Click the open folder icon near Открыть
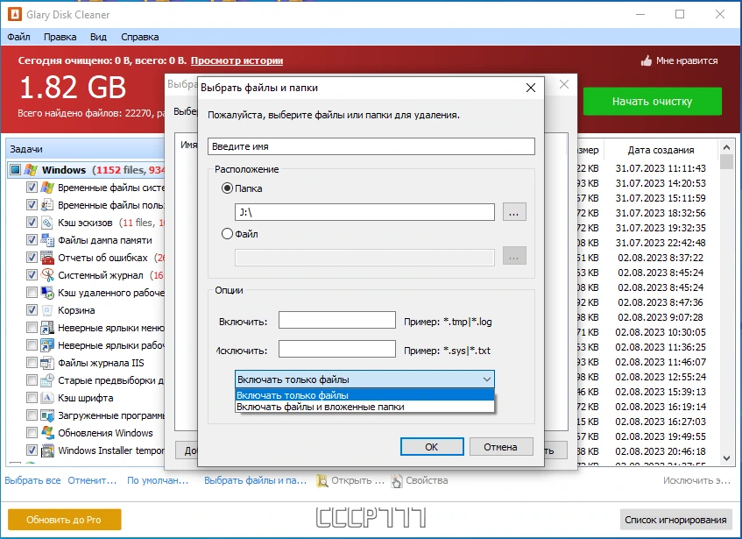 click(x=322, y=480)
